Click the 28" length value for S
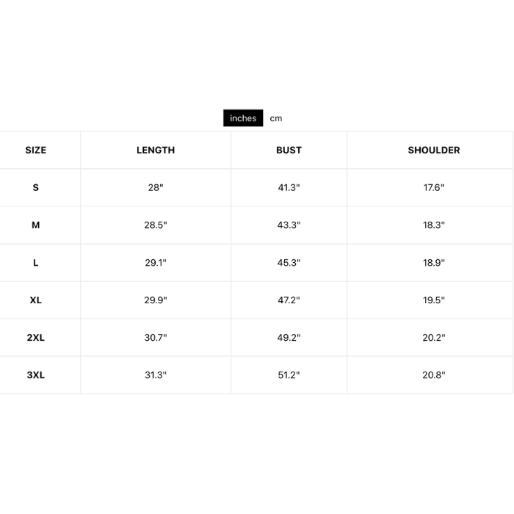Screen dimensions: 514x514 tap(156, 187)
